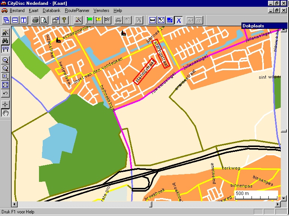This screenshot has height=216, width=289.
Task: Click the zoom in magnifier tool
Action: point(6,60)
